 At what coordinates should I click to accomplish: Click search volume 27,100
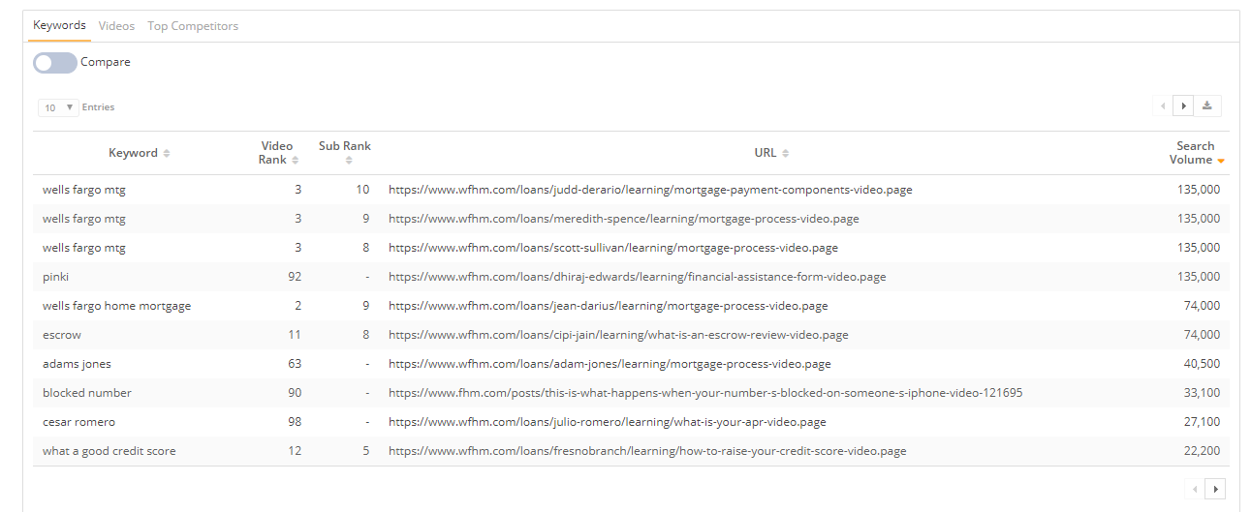[1203, 422]
